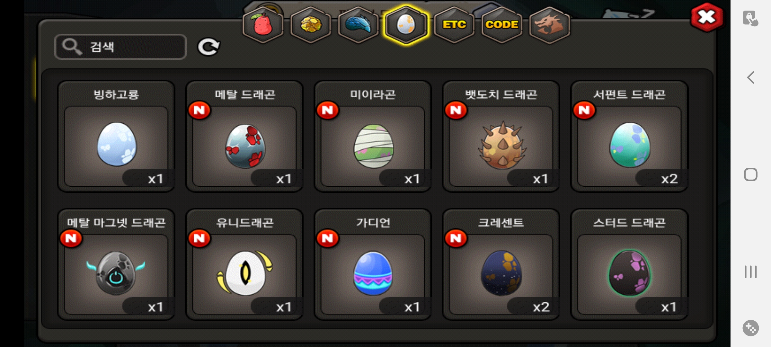
Task: Tap the Android back arrow
Action: pos(750,77)
